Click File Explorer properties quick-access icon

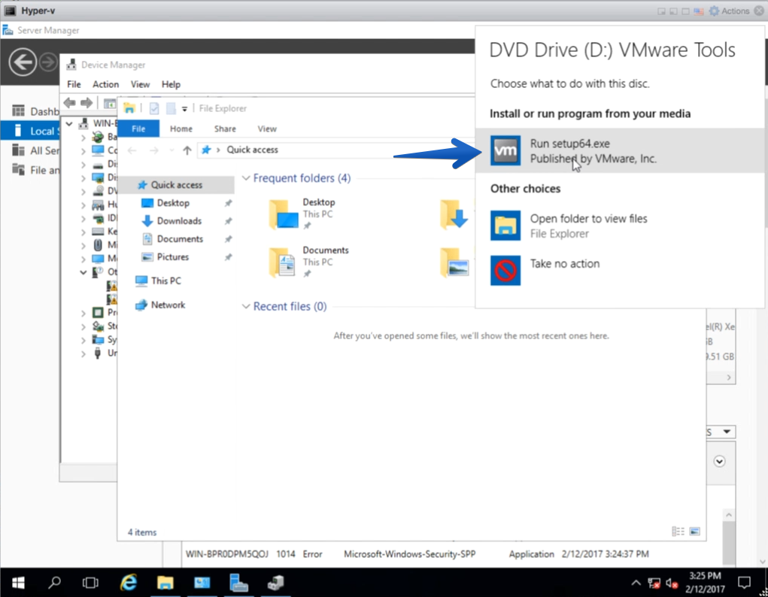[x=154, y=109]
